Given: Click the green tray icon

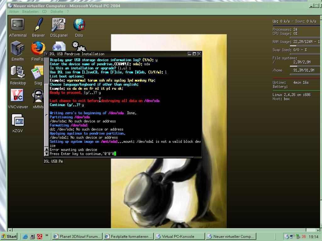Looking at the screenshot, I should tap(298, 237).
